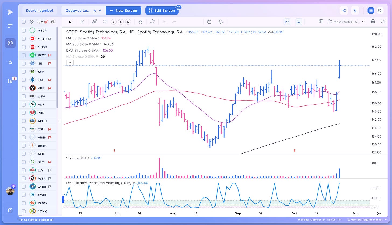
Task: Click the MA 50 close indicator label
Action: click(x=84, y=38)
